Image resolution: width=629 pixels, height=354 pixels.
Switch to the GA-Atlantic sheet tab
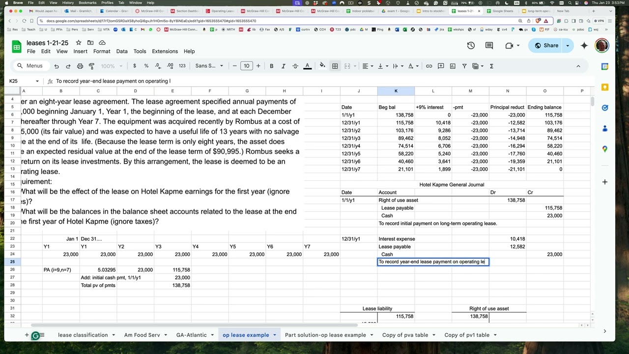(x=191, y=335)
